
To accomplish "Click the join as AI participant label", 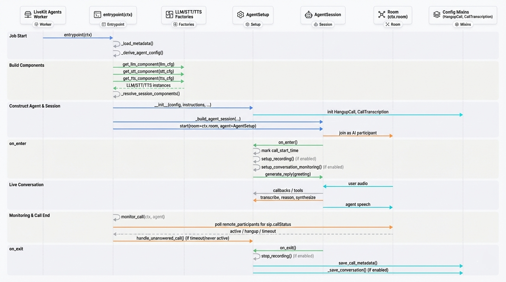I will [358, 133].
